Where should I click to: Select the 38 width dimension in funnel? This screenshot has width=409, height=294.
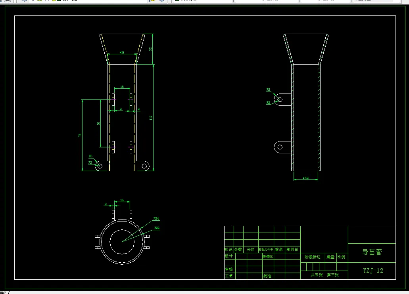click(122, 52)
